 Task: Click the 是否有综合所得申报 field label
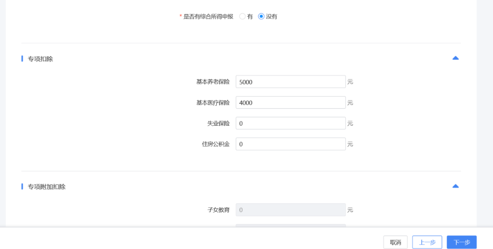[x=208, y=16]
